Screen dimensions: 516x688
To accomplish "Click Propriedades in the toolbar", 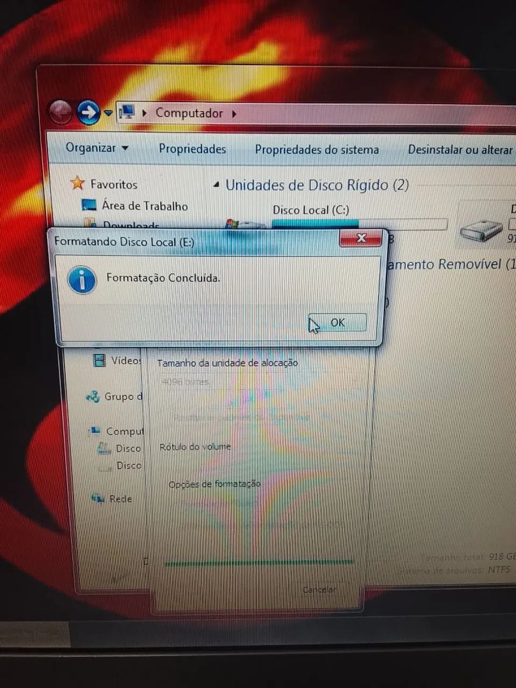I will (192, 149).
